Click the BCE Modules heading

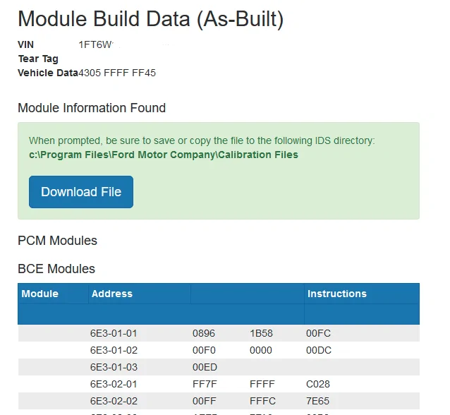pos(56,269)
